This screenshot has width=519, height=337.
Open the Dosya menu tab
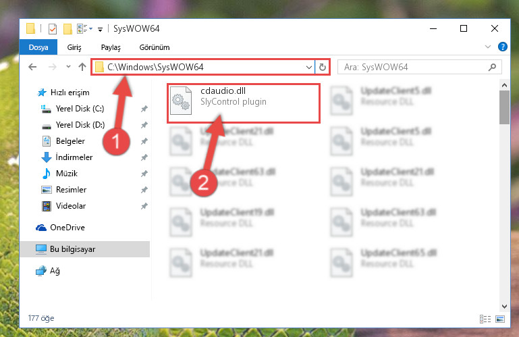point(38,47)
